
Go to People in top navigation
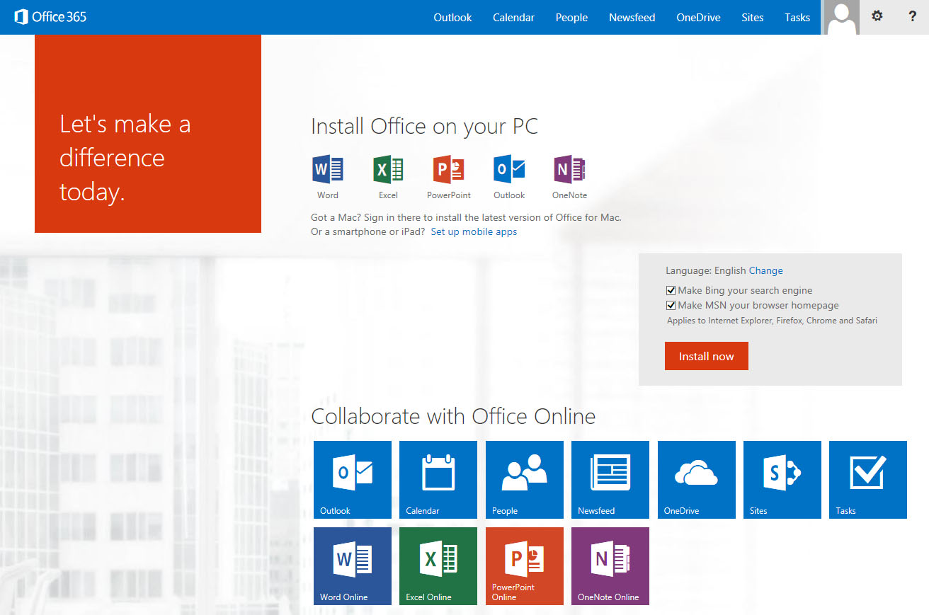click(571, 18)
